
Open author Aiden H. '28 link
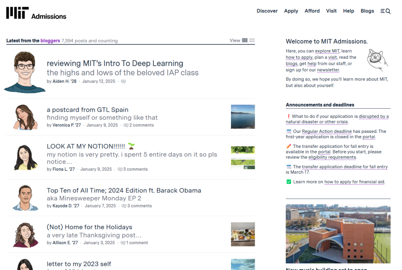65,81
